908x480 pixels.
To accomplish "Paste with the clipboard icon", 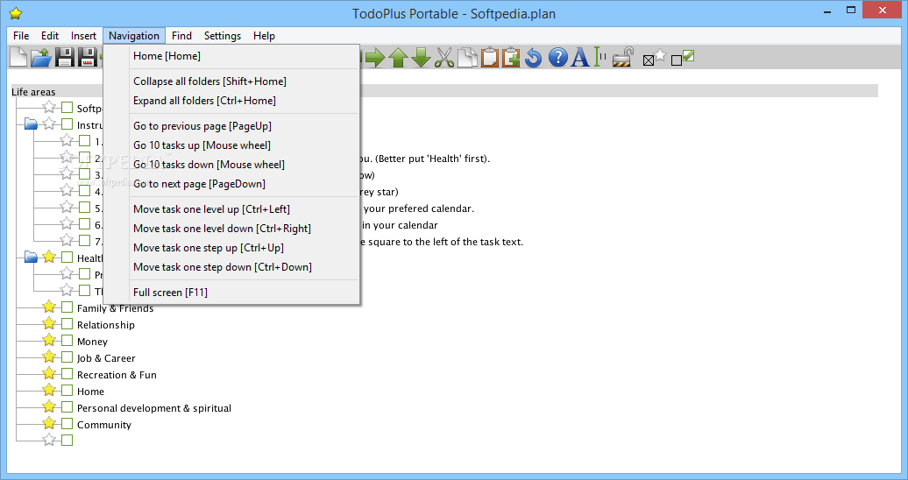I will click(x=489, y=57).
